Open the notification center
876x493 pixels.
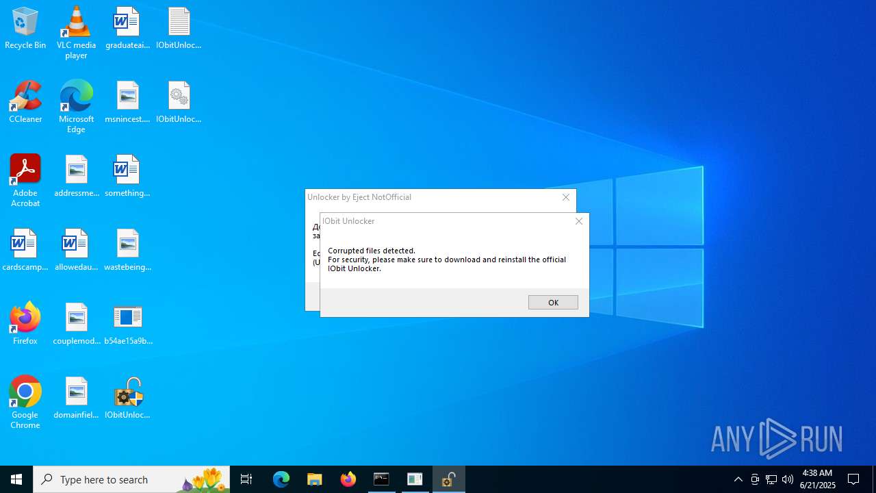pyautogui.click(x=854, y=479)
